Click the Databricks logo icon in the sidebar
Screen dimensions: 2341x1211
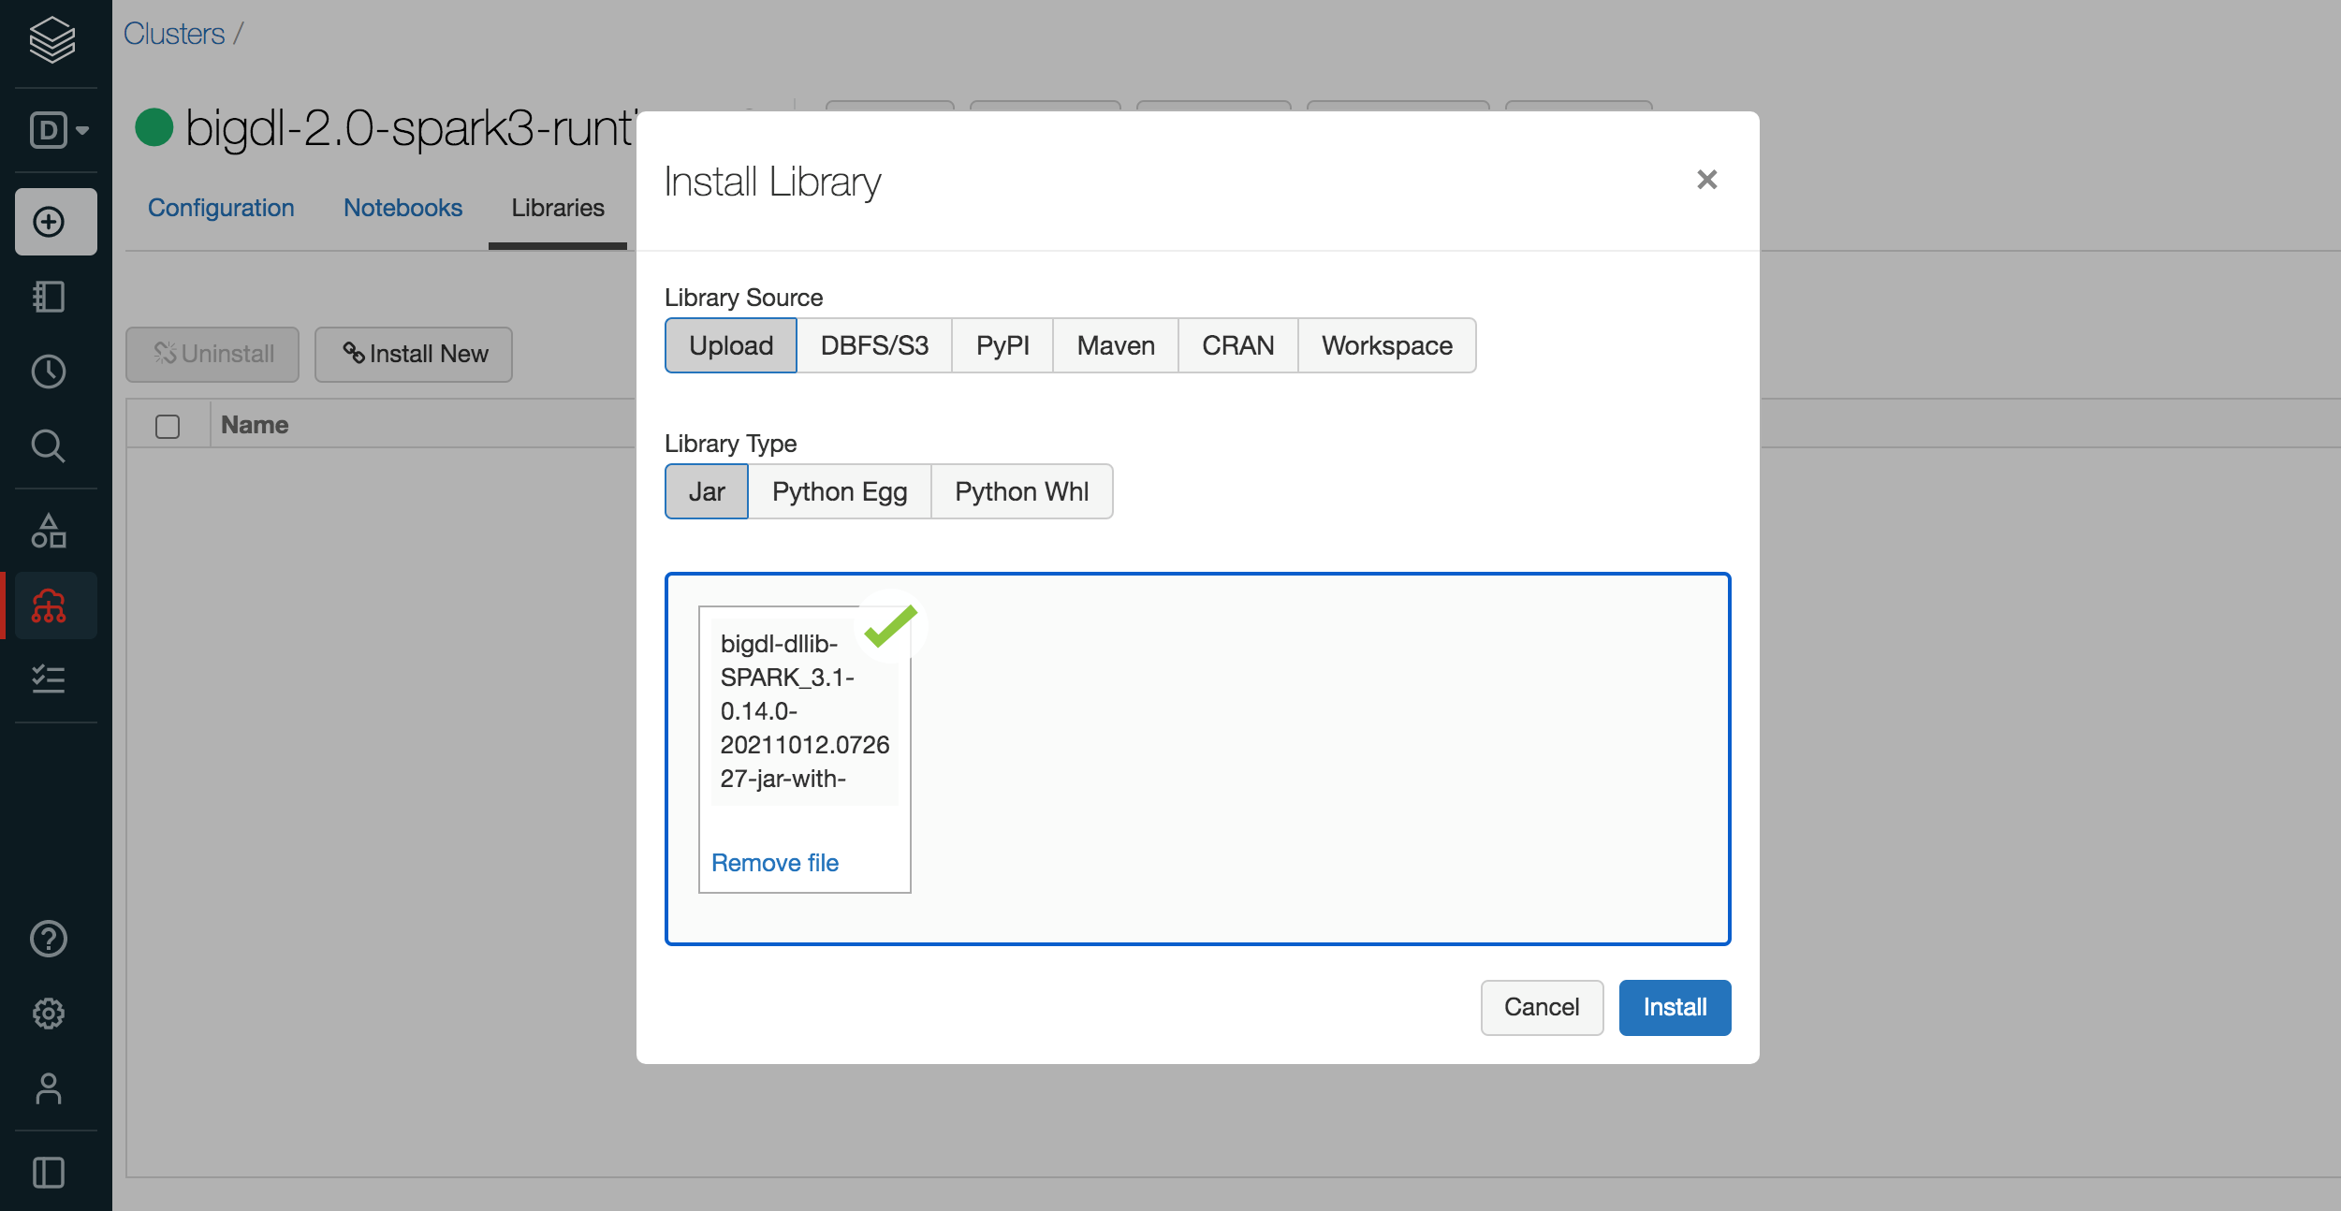tap(51, 39)
